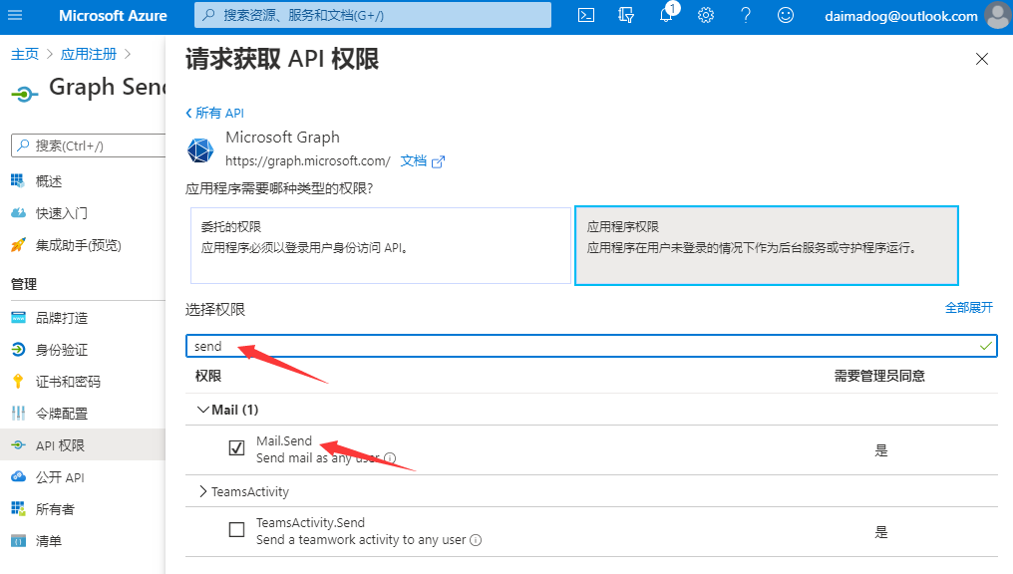Click the 身份验证 icon

coord(18,350)
